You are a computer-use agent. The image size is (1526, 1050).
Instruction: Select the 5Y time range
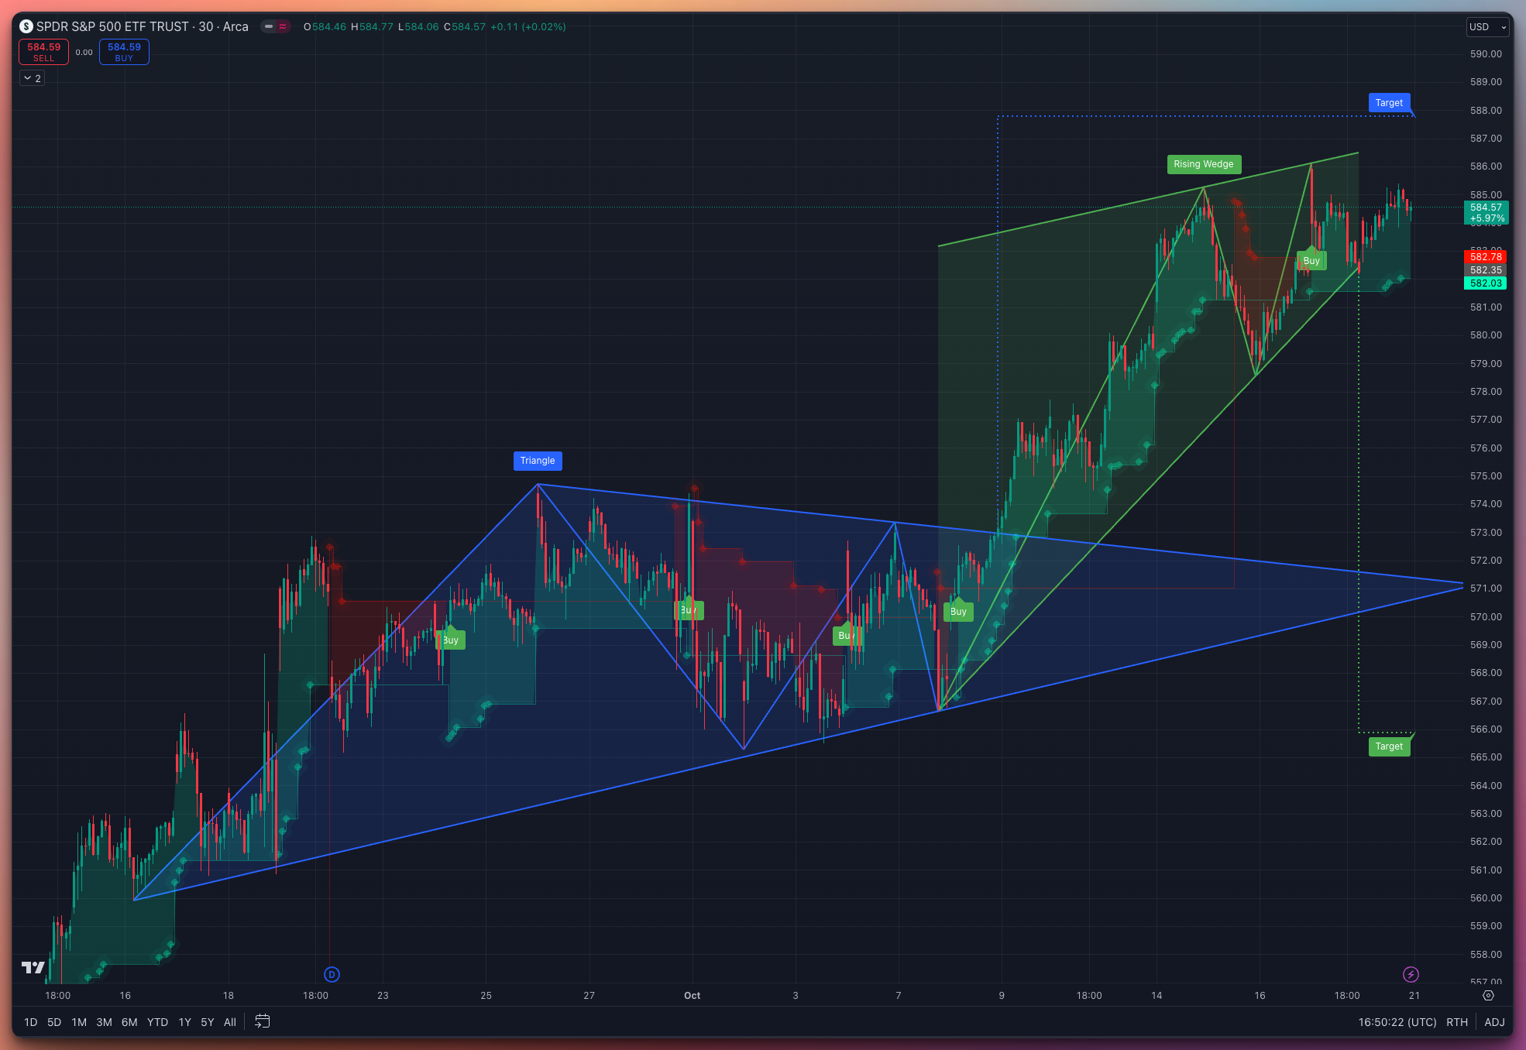tap(208, 1022)
